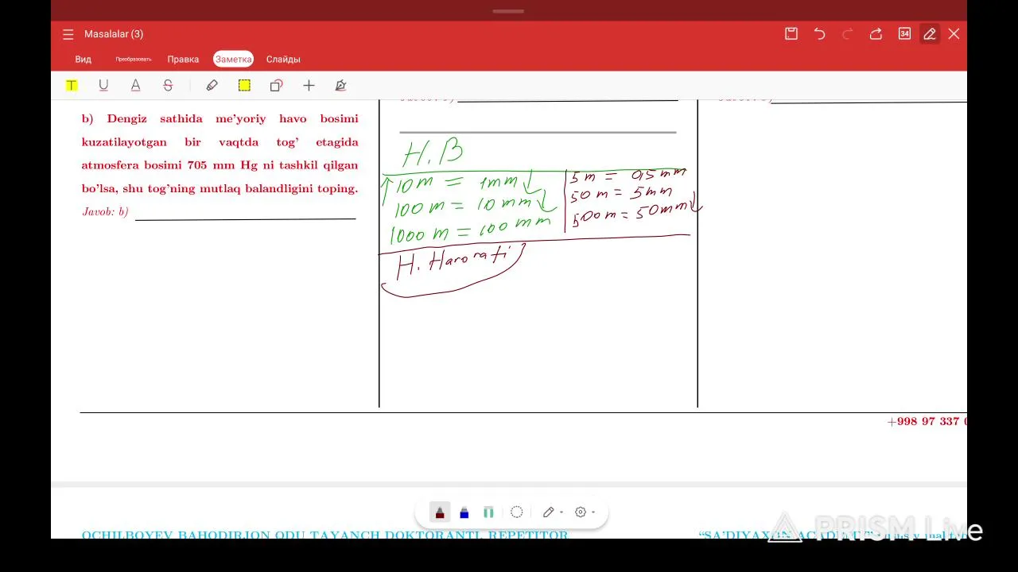The image size is (1018, 572).
Task: Open the Преобразовать tab
Action: click(x=133, y=59)
